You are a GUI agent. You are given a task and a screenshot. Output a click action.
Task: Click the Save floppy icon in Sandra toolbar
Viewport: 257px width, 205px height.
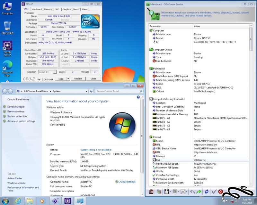[x=166, y=192]
